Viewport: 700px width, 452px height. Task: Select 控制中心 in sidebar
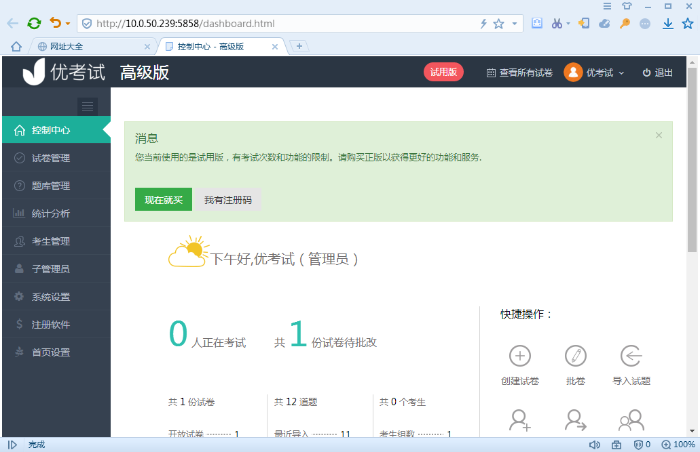tap(56, 130)
